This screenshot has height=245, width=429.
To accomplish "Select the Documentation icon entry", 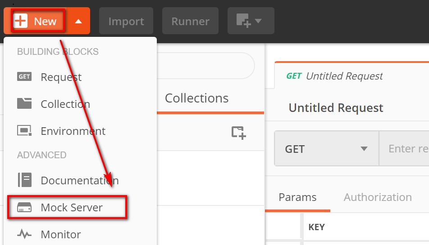I will (x=25, y=180).
